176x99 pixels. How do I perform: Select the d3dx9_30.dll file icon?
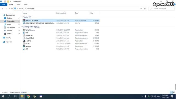coord(24,38)
